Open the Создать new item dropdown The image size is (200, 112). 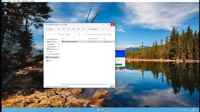pyautogui.click(x=50, y=29)
